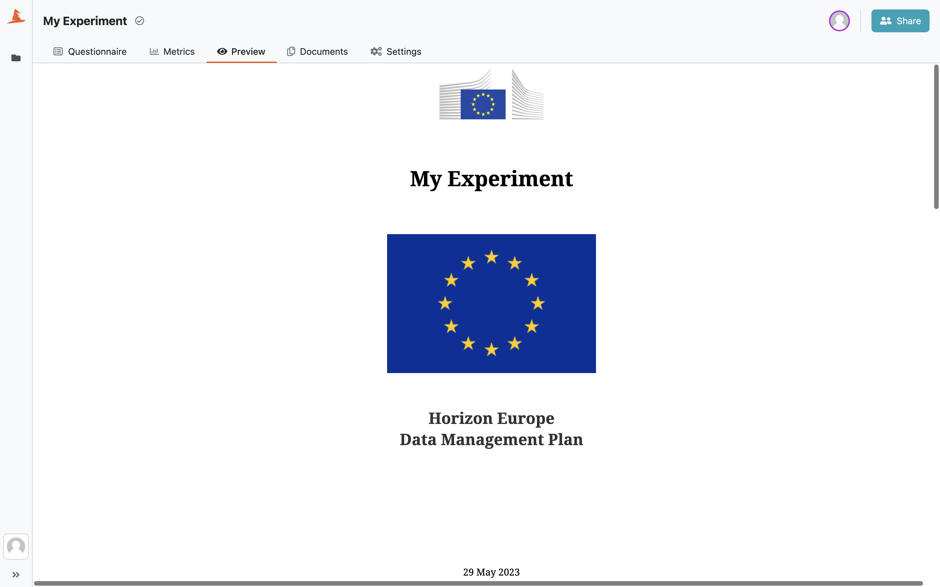
Task: Go to the Documents tab
Action: (317, 52)
